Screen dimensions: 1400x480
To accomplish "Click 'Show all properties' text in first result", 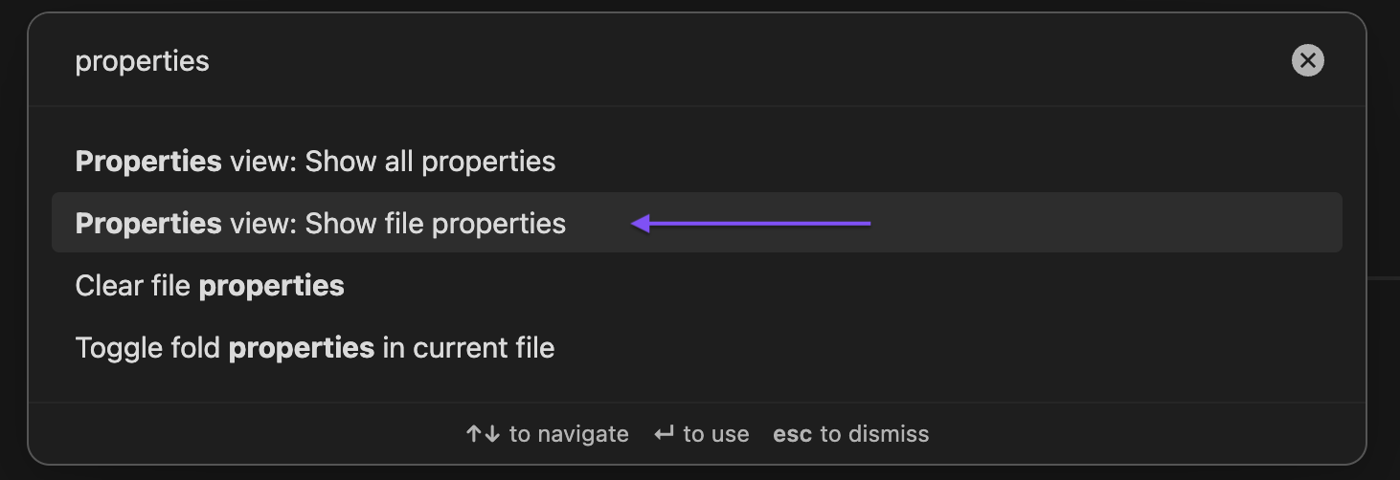I will coord(430,161).
